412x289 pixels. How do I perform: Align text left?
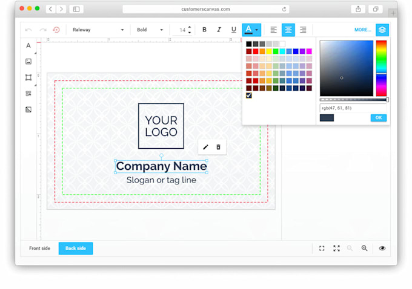click(273, 30)
